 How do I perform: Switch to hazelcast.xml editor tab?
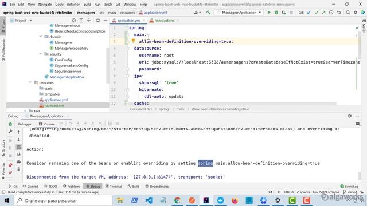pos(165,21)
